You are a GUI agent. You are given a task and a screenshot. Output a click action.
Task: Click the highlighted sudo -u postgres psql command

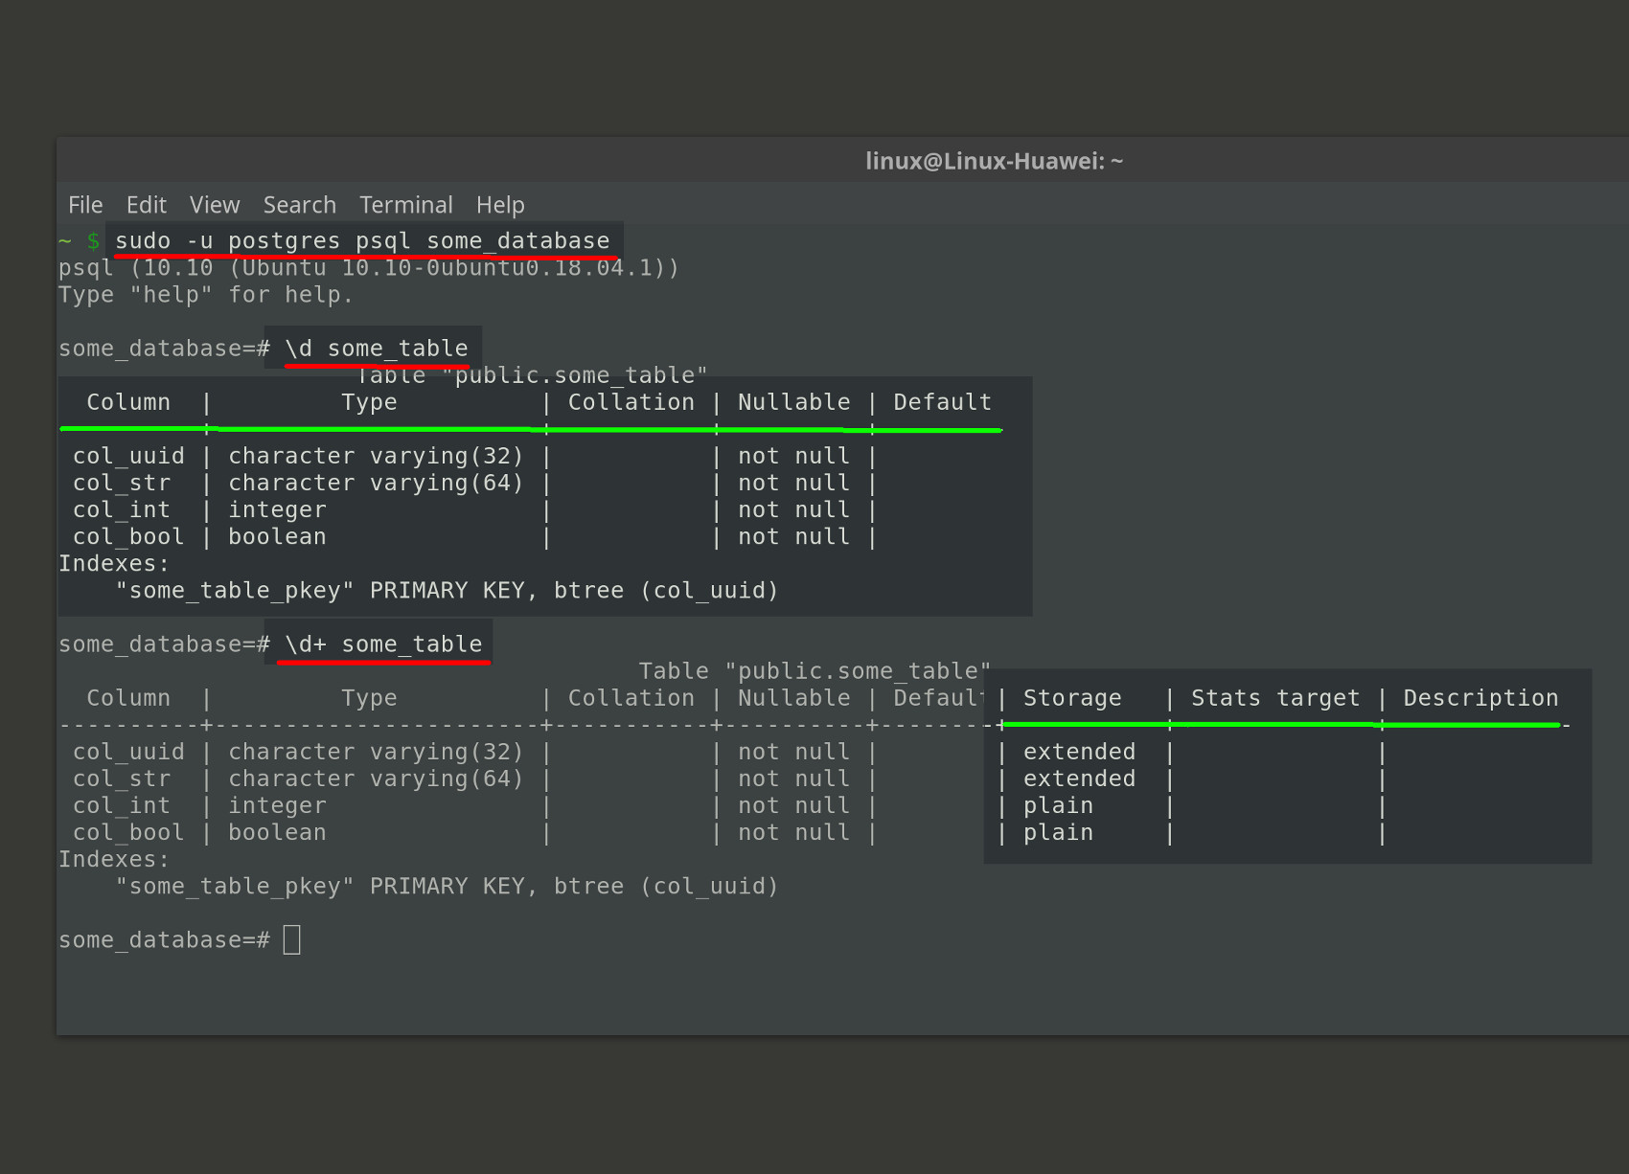[x=361, y=240]
